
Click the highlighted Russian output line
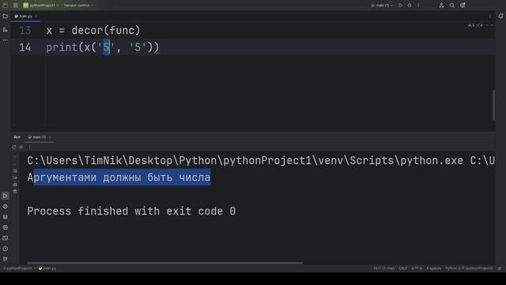point(119,177)
